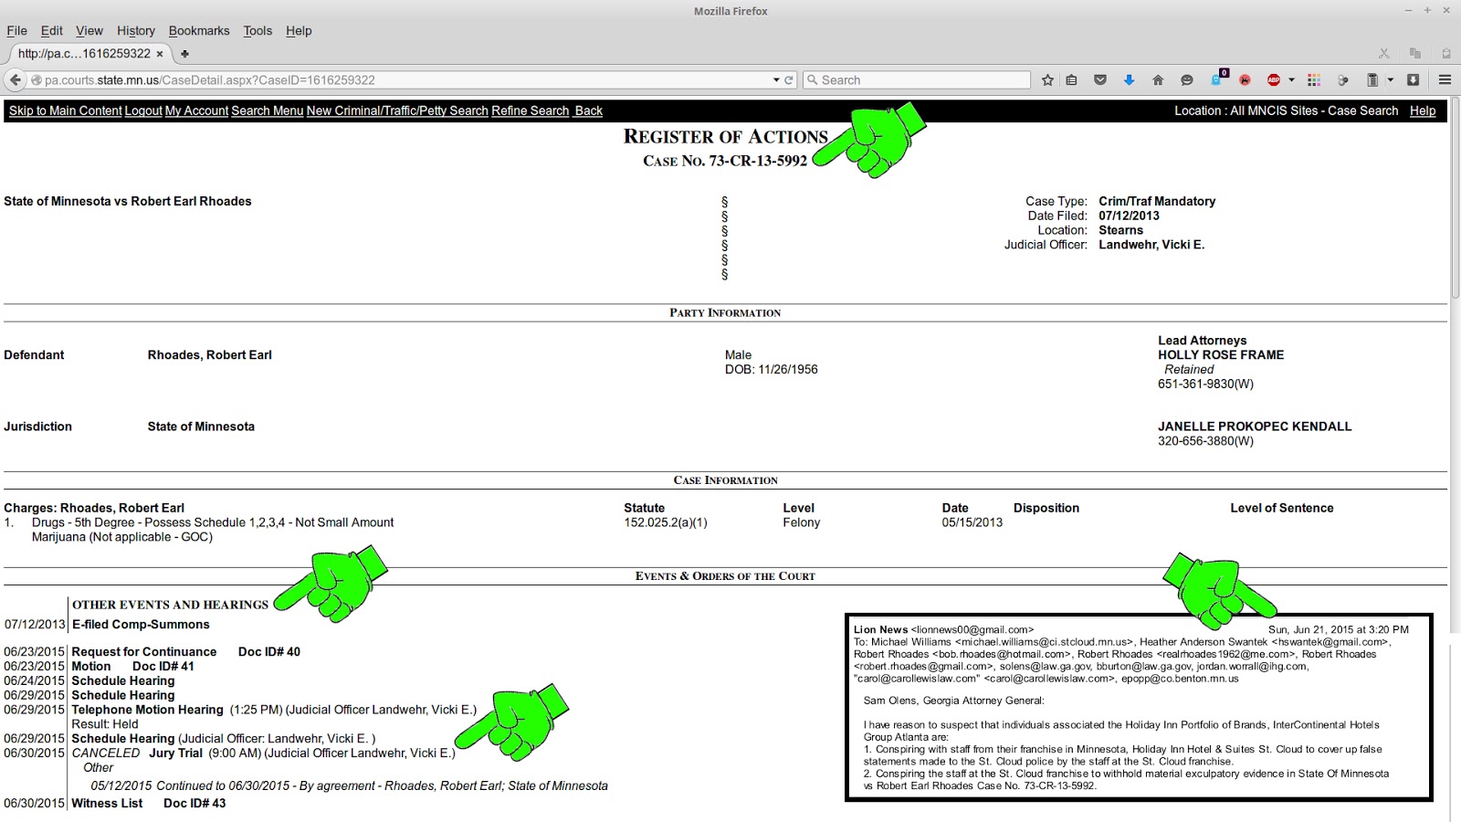The width and height of the screenshot is (1461, 822).
Task: Go to the Search Menu link
Action: pyautogui.click(x=267, y=111)
